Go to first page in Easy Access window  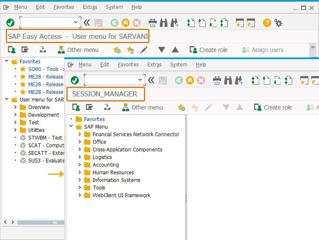point(191,23)
